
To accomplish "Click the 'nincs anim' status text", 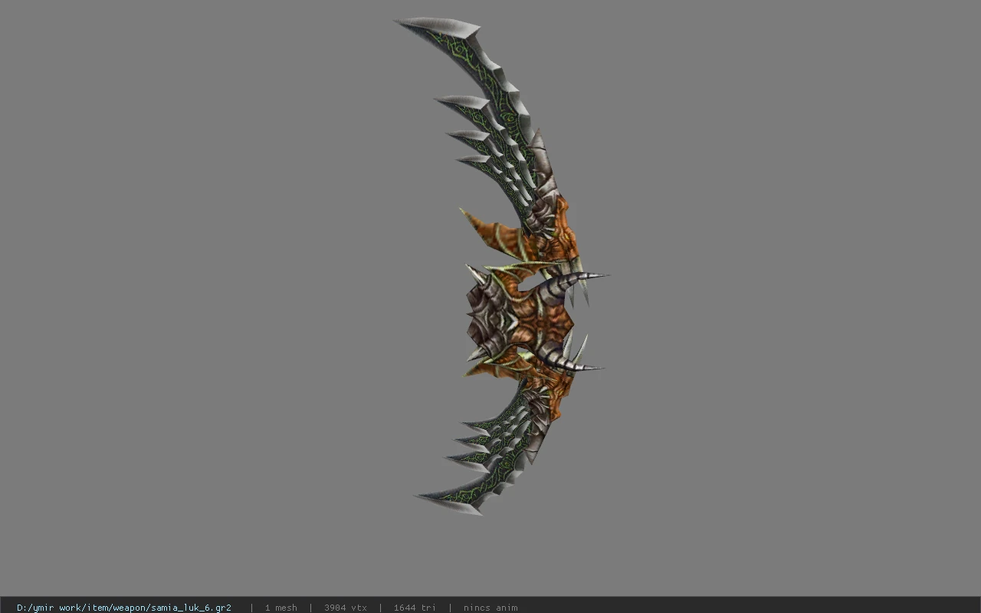I will click(490, 608).
